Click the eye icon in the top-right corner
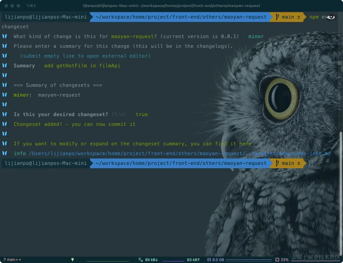Image resolution: width=343 pixels, height=263 pixels. click(x=331, y=17)
